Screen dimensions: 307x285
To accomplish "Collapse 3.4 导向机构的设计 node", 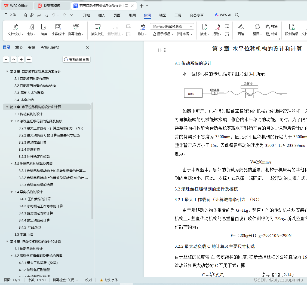I will [x=11, y=192].
